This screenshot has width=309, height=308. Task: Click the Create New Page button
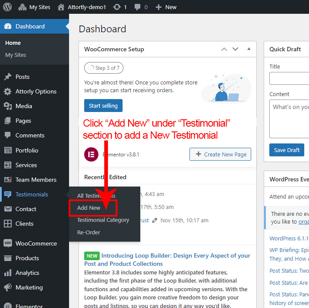220,154
